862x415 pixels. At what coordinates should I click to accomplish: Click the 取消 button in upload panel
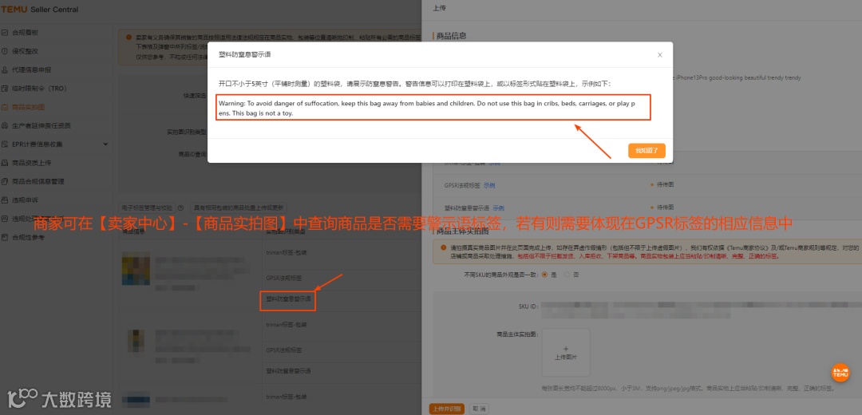tap(478, 409)
